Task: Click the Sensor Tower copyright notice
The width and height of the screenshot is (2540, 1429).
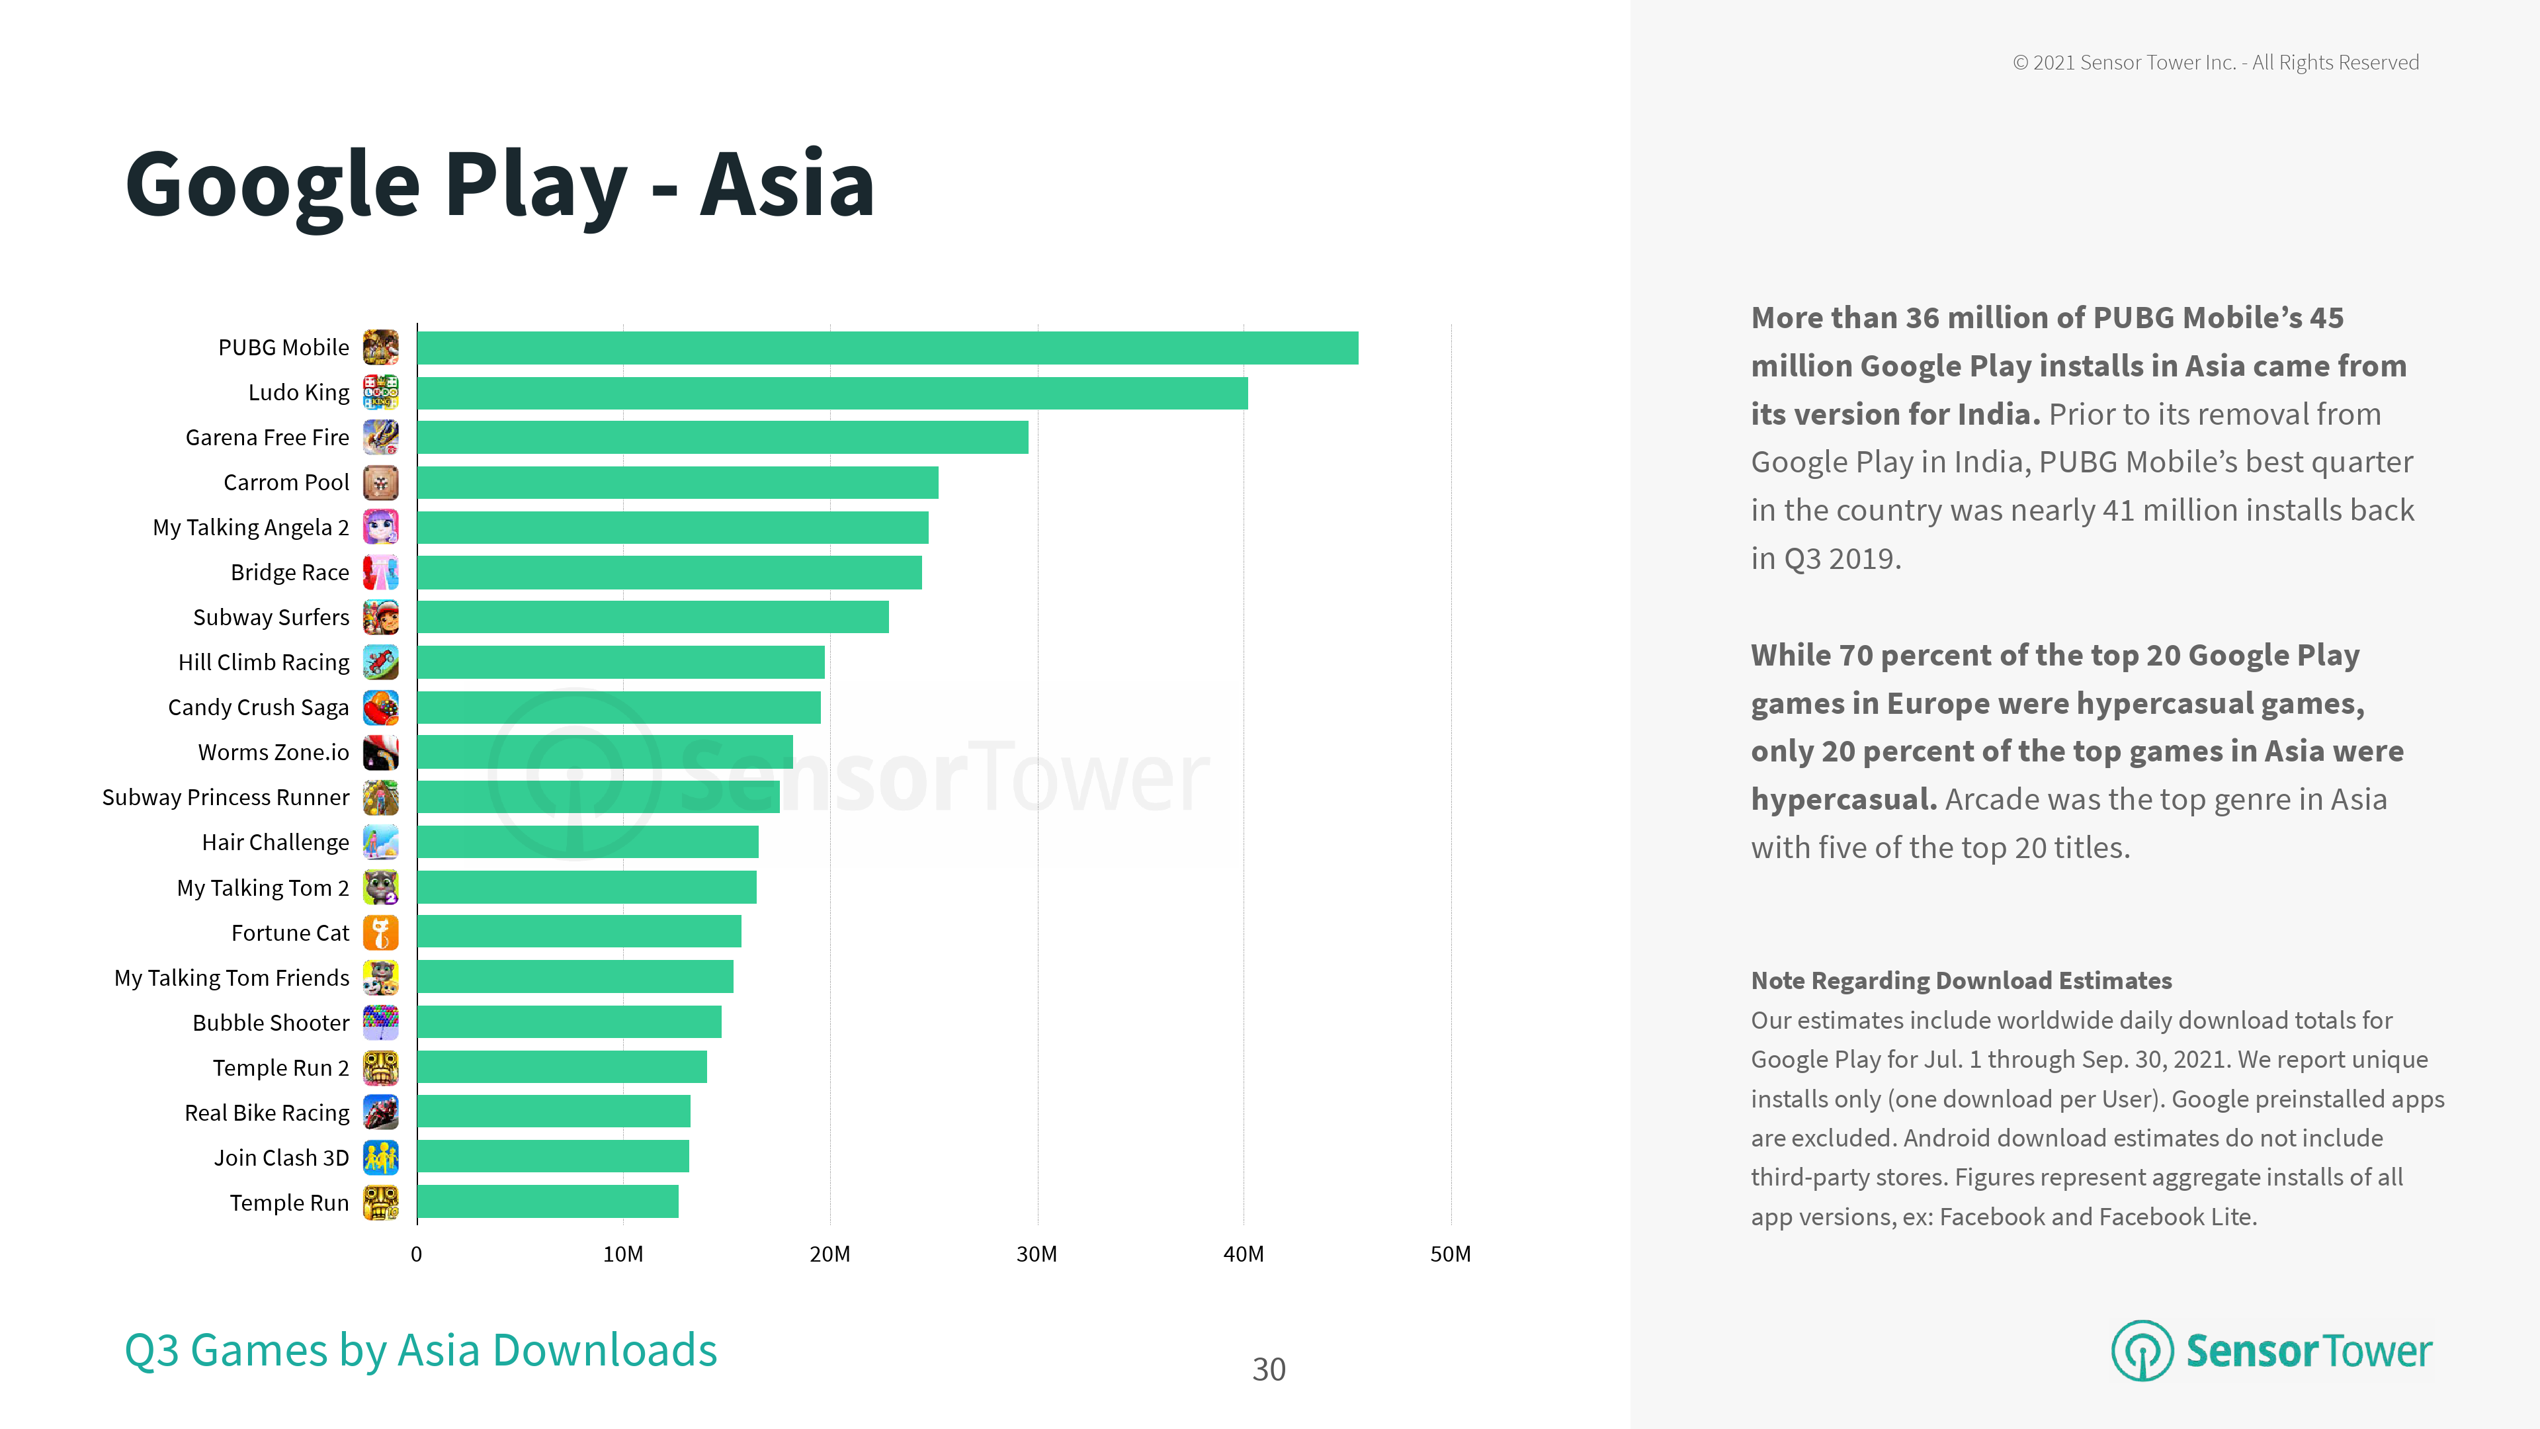Action: 2216,63
